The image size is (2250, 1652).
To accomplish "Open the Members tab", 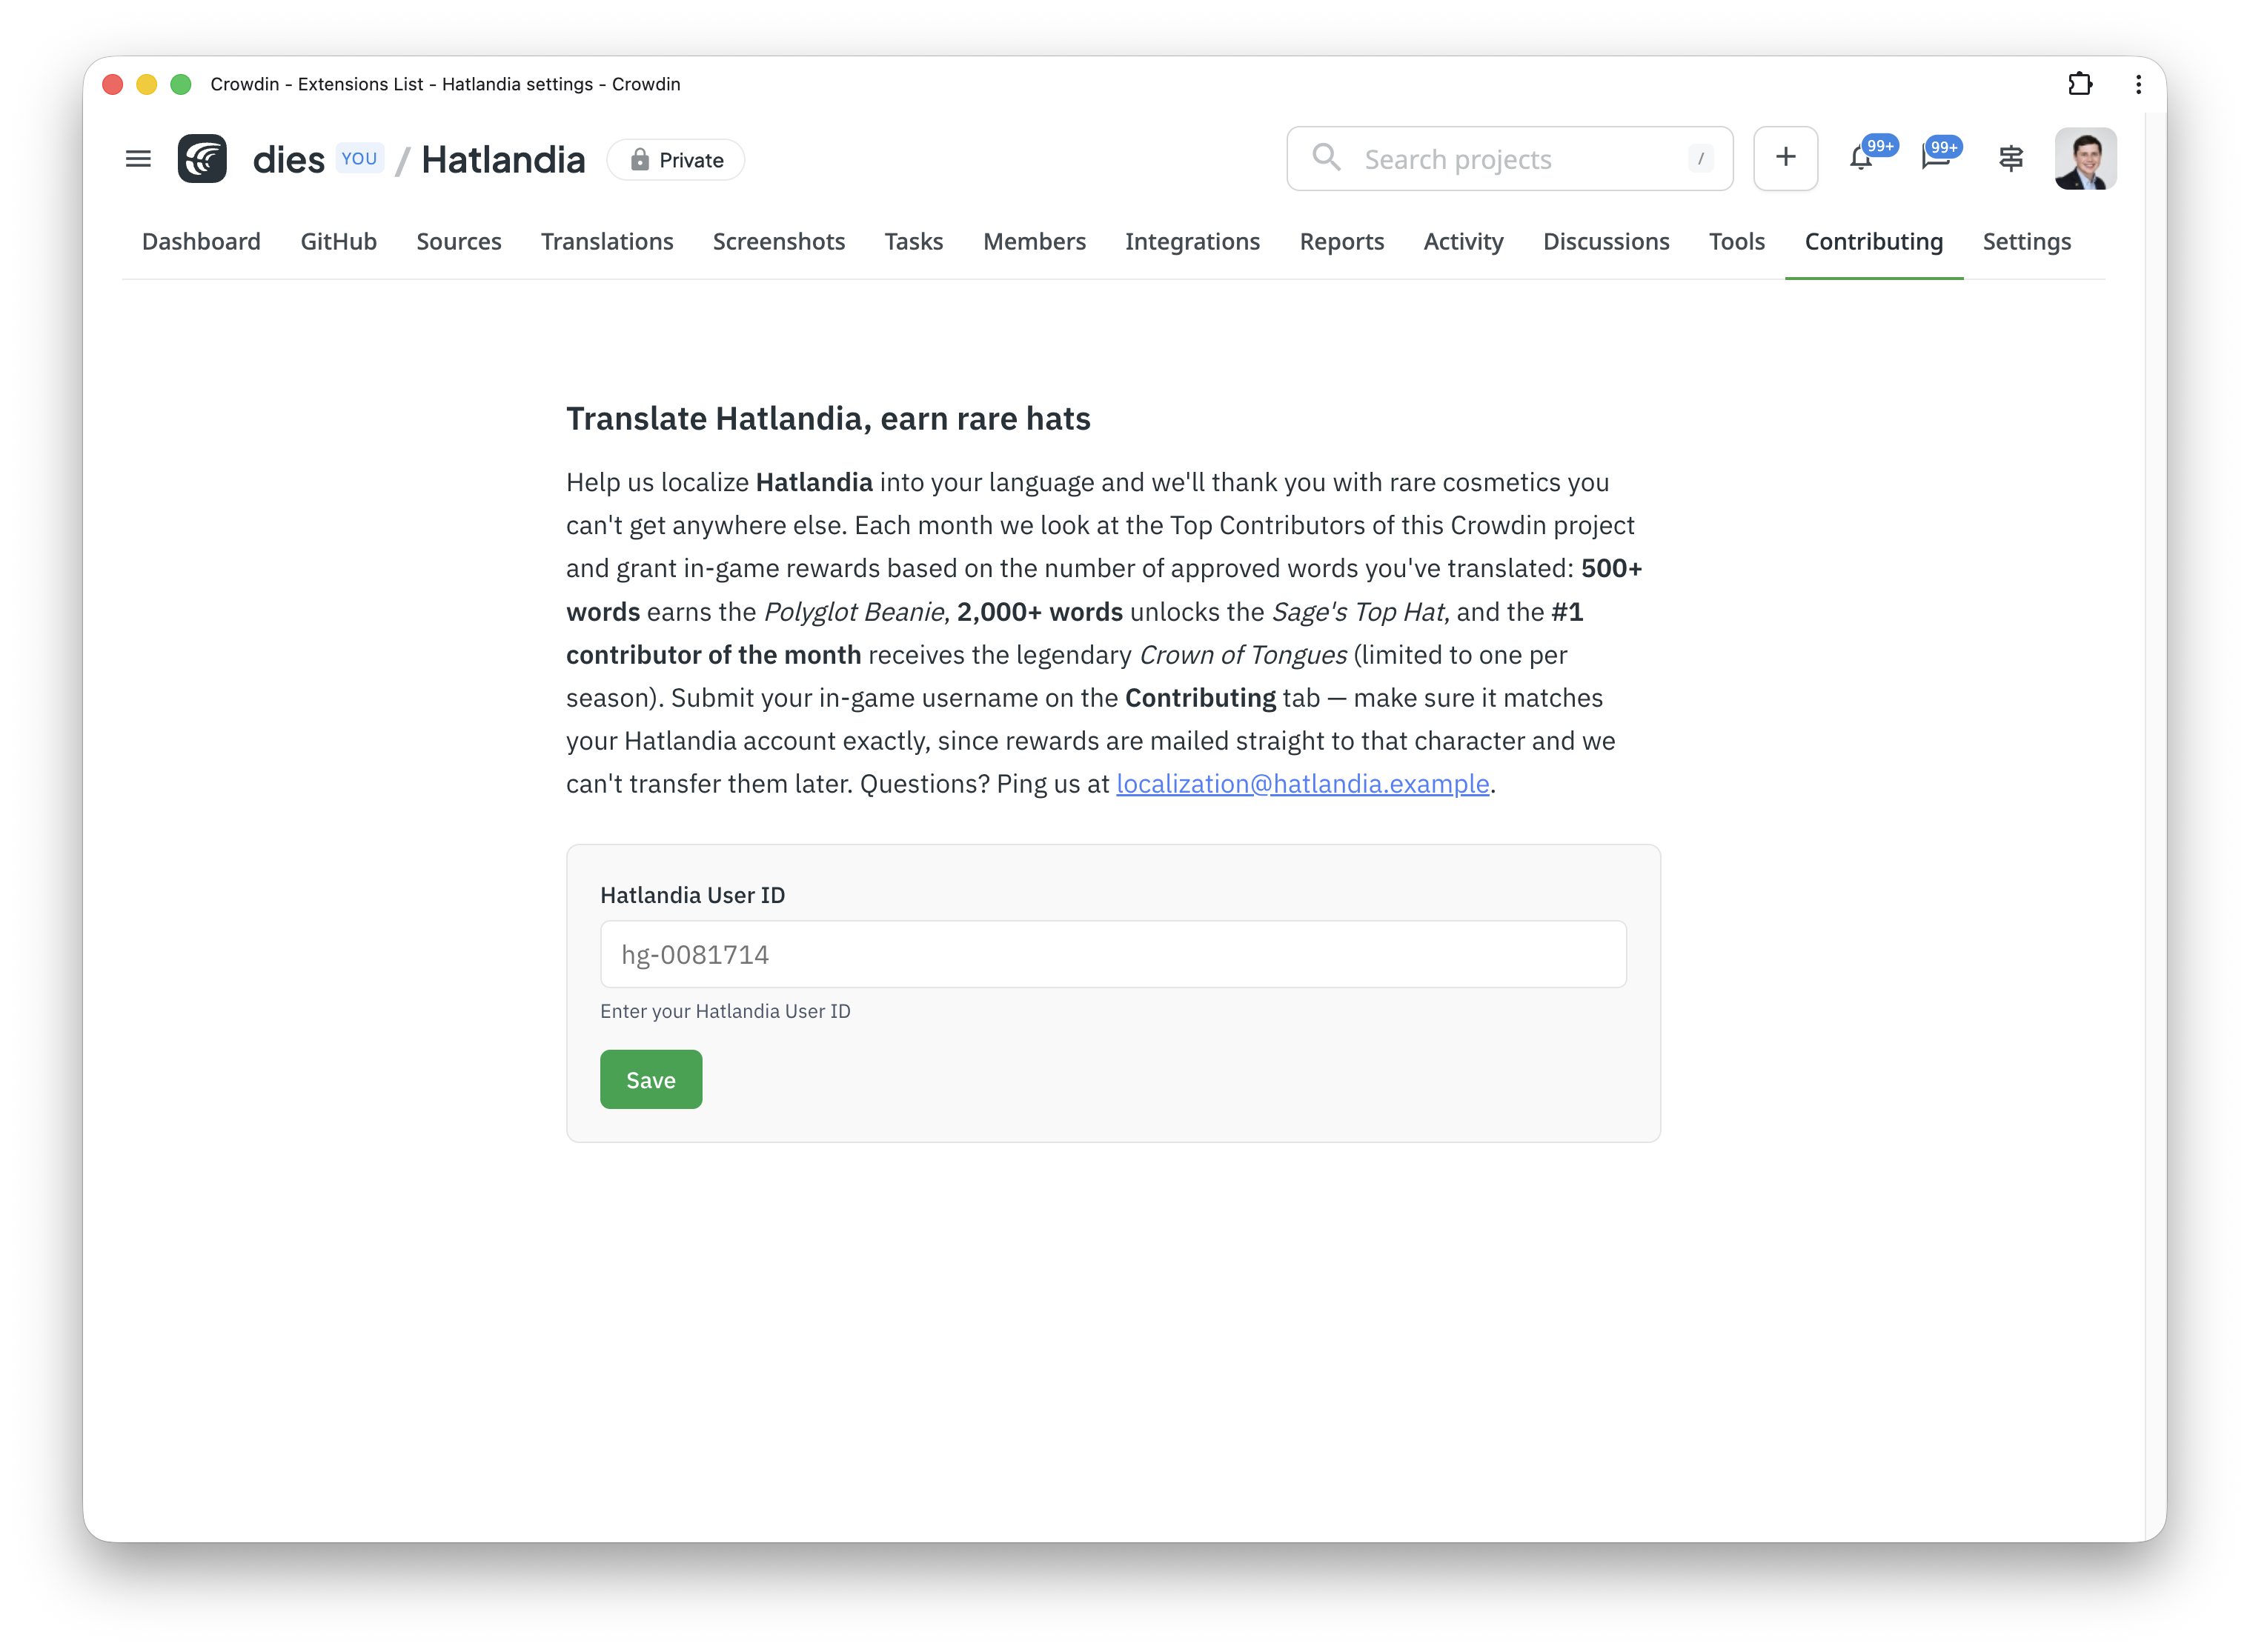I will pyautogui.click(x=1035, y=241).
